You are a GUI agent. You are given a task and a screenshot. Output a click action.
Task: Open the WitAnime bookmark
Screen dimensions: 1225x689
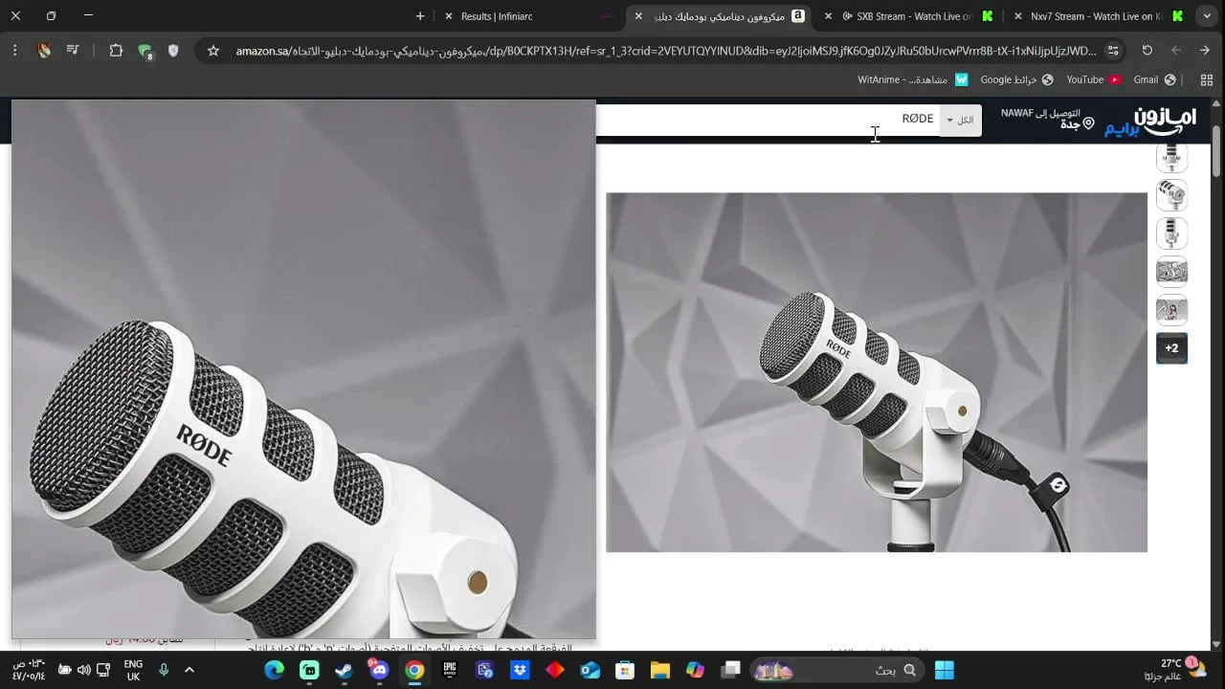pos(913,79)
